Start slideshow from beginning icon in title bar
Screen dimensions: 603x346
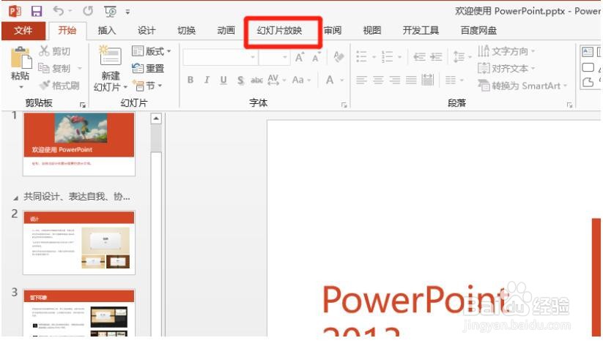tap(111, 12)
